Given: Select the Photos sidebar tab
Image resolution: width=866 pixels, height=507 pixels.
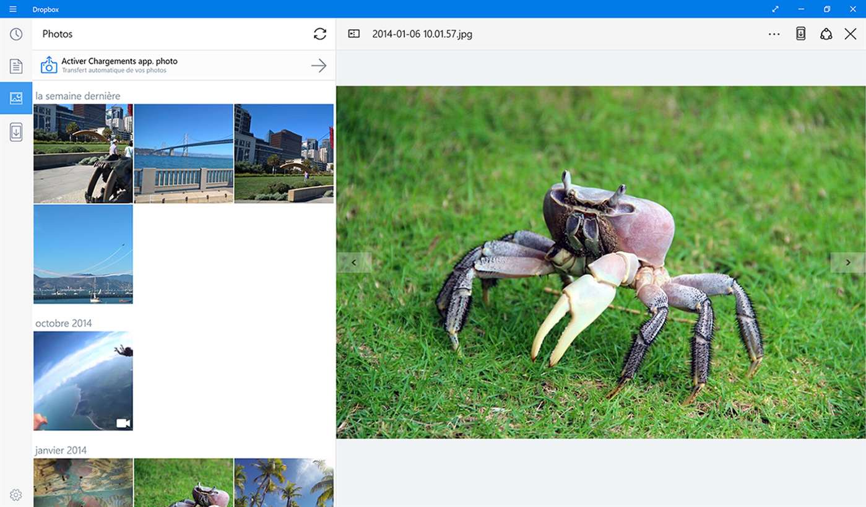Looking at the screenshot, I should click(16, 98).
